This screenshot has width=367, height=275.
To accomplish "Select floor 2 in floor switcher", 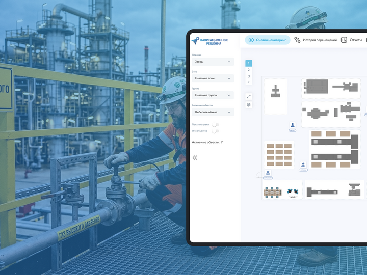I will 249,70.
